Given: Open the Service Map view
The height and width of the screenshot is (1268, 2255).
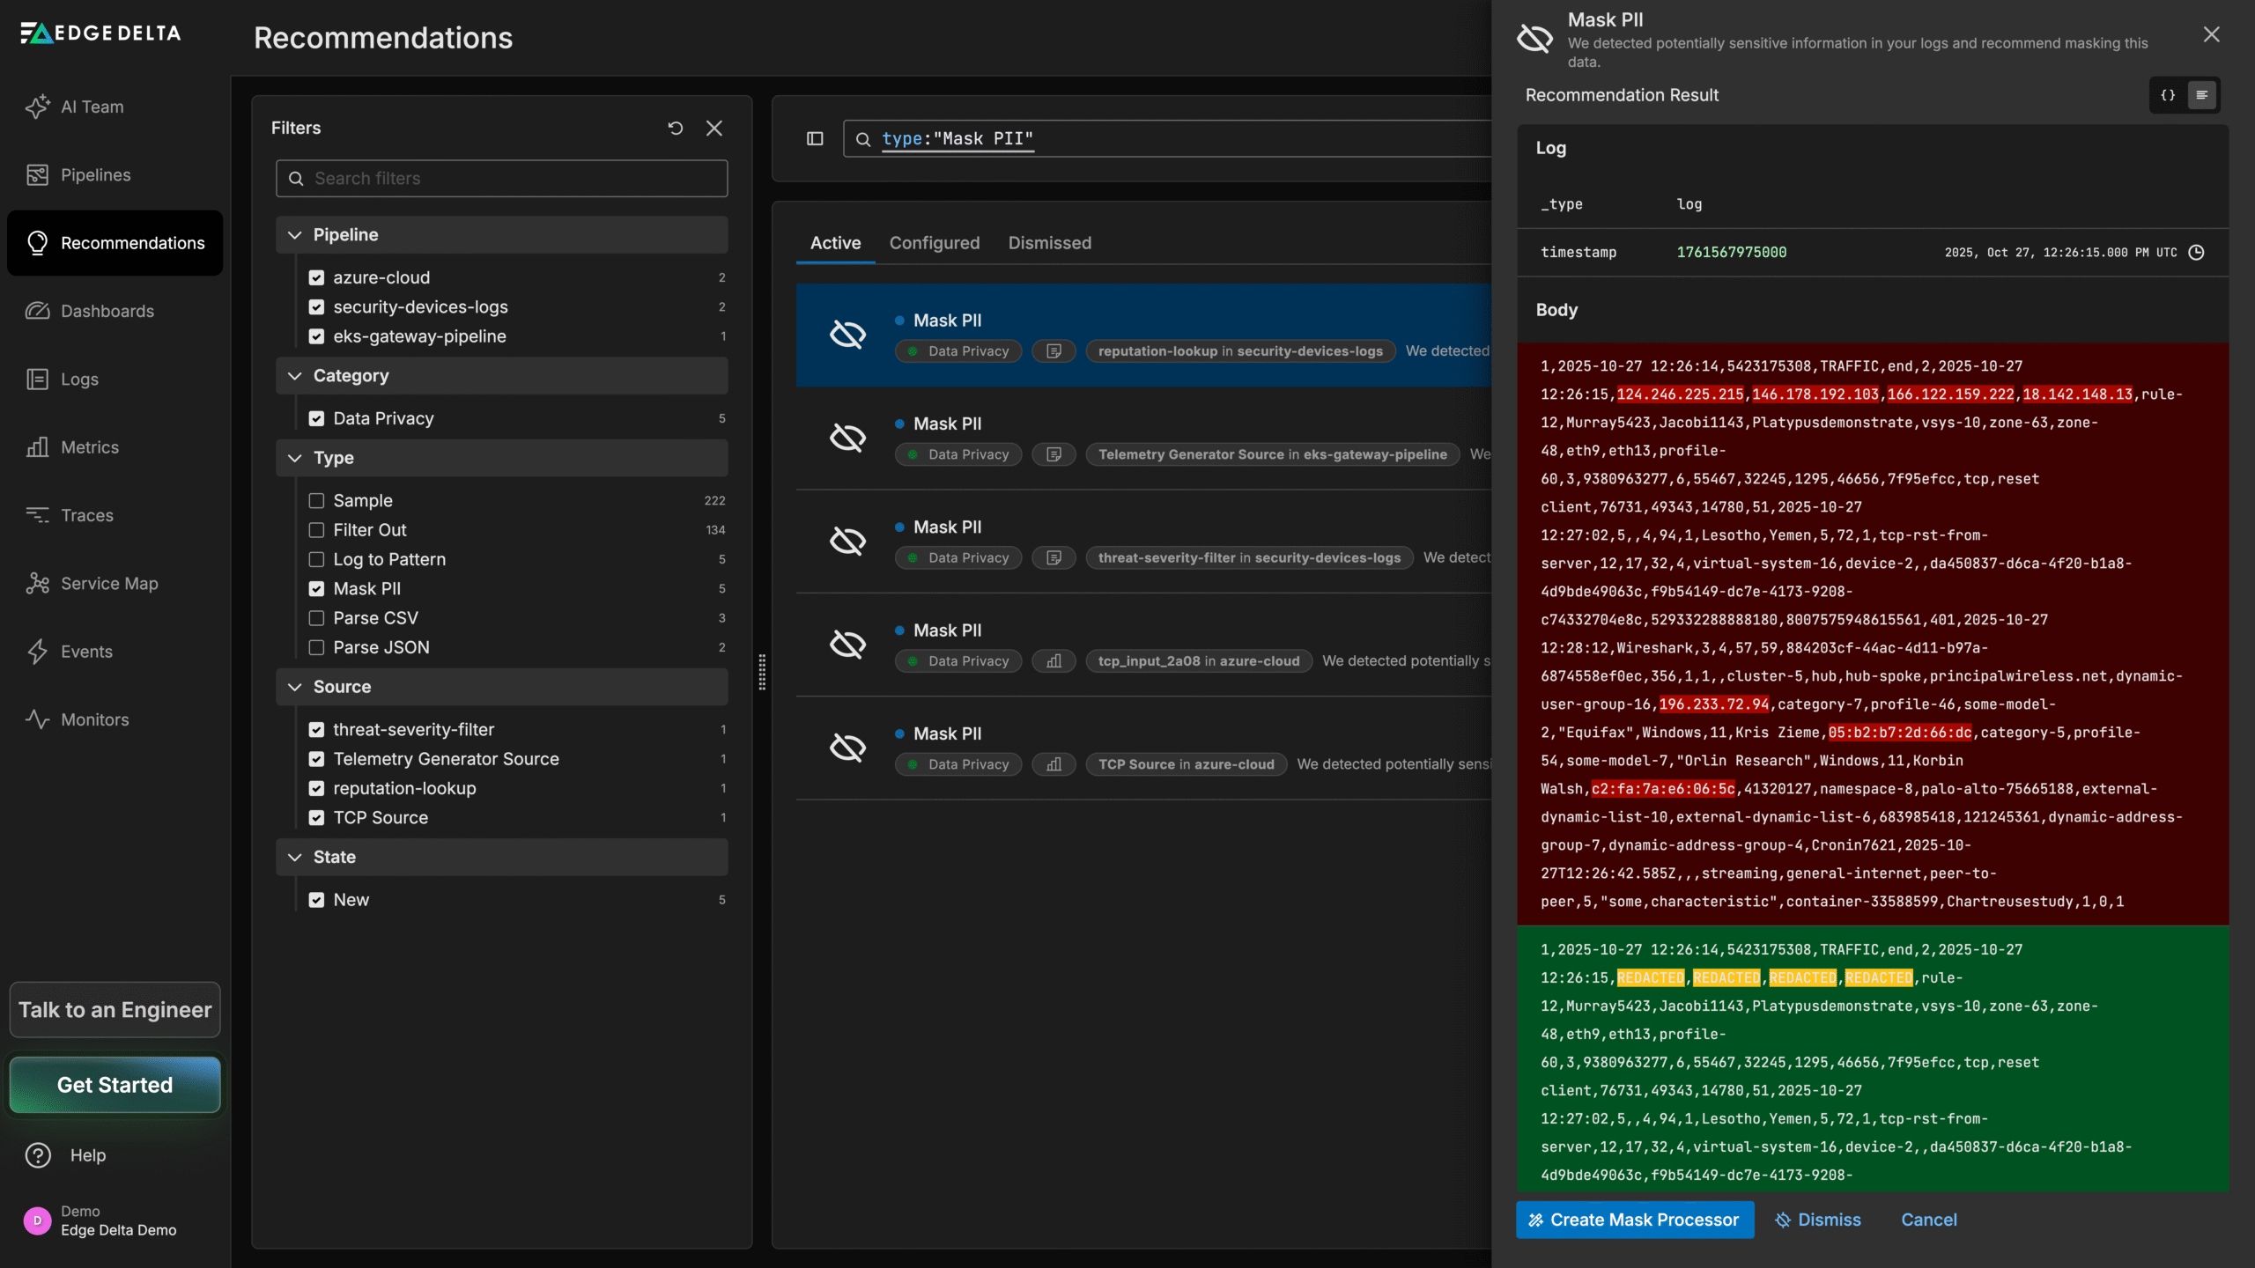Looking at the screenshot, I should click(108, 583).
